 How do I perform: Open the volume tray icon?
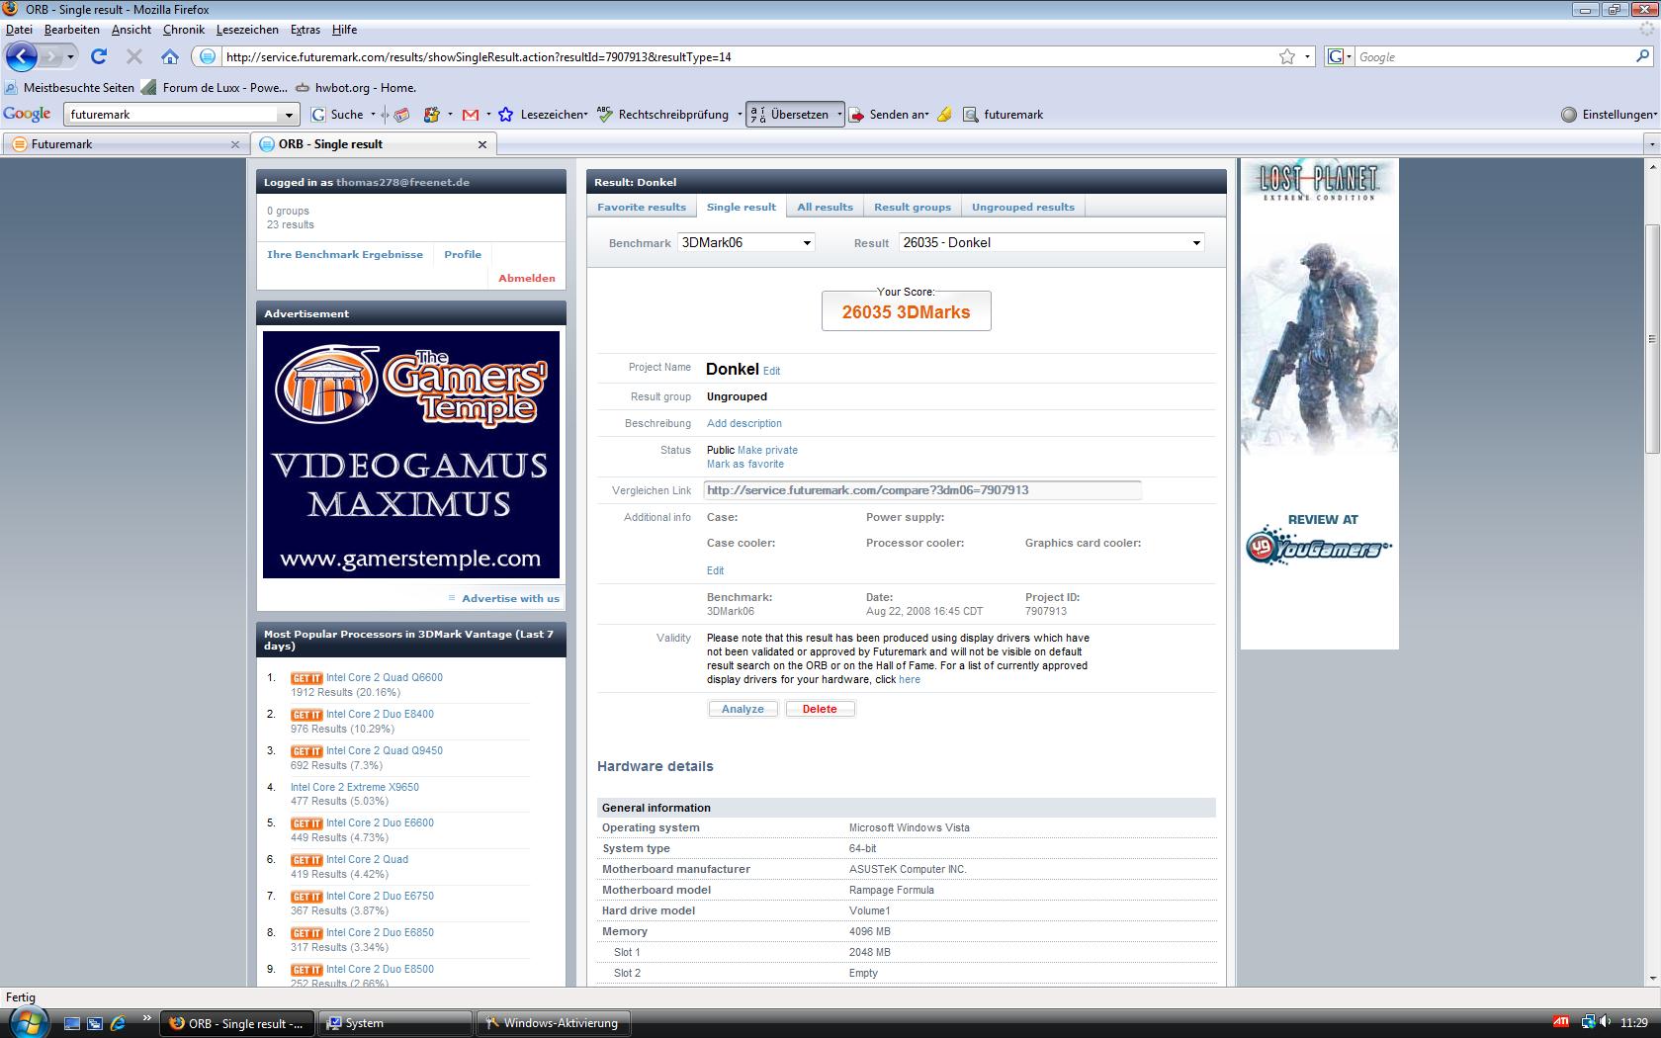[x=1606, y=1022]
